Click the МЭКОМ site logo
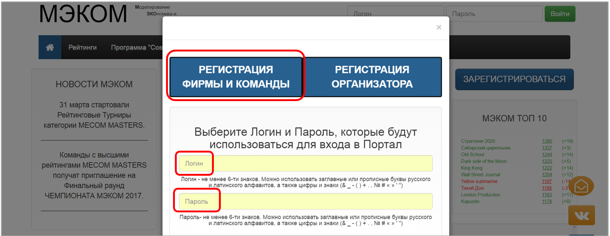 pyautogui.click(x=83, y=14)
